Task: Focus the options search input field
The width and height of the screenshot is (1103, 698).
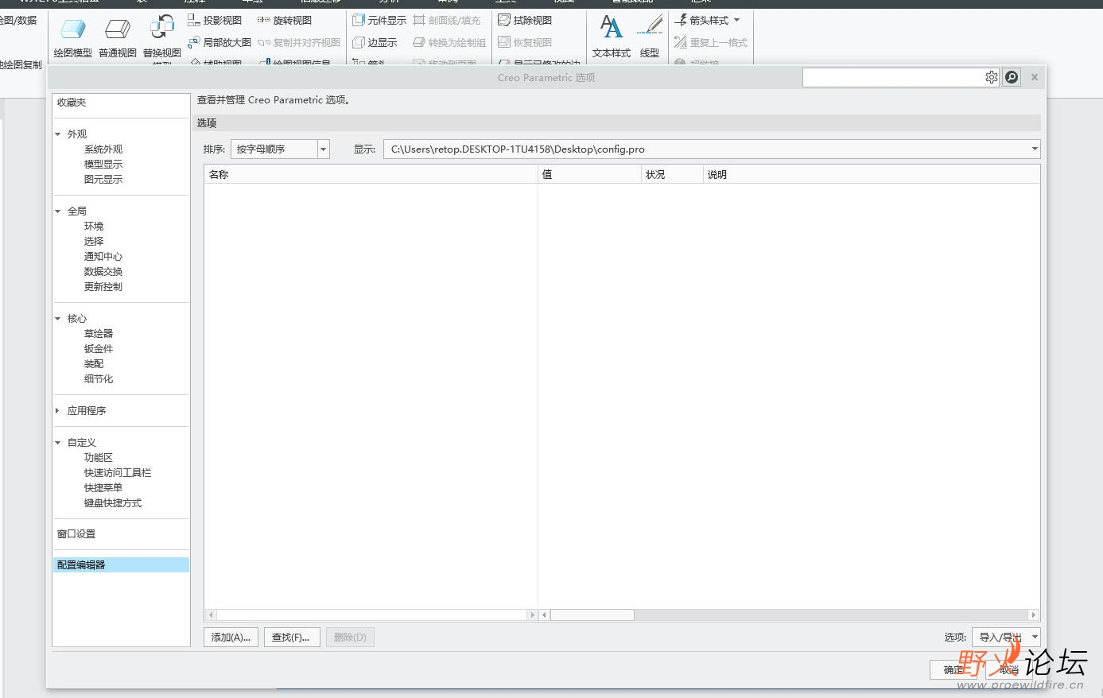Action: [893, 77]
